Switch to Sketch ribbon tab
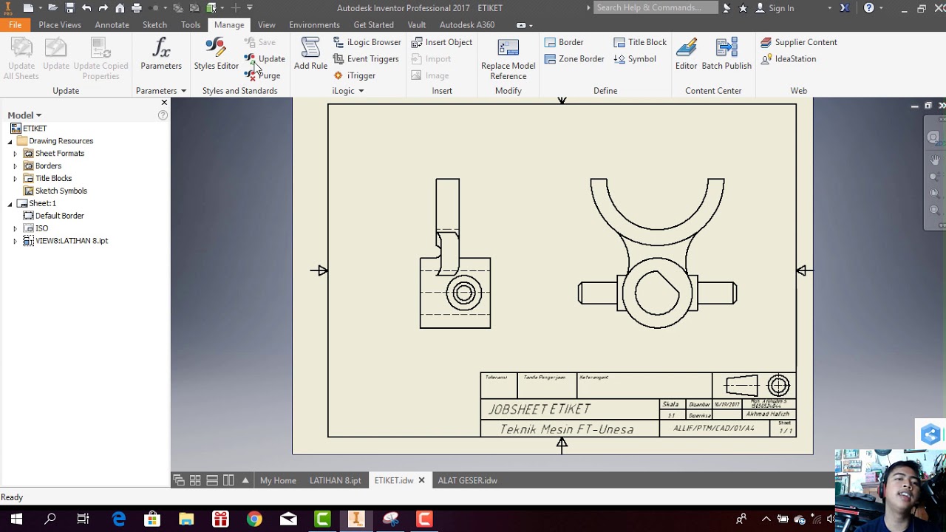The height and width of the screenshot is (532, 946). (x=154, y=25)
